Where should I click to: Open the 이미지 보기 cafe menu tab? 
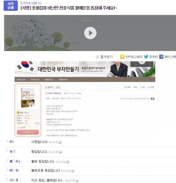tap(49, 79)
